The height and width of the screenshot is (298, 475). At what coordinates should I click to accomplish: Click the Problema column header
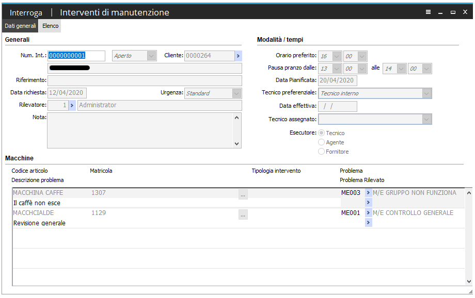tap(351, 171)
